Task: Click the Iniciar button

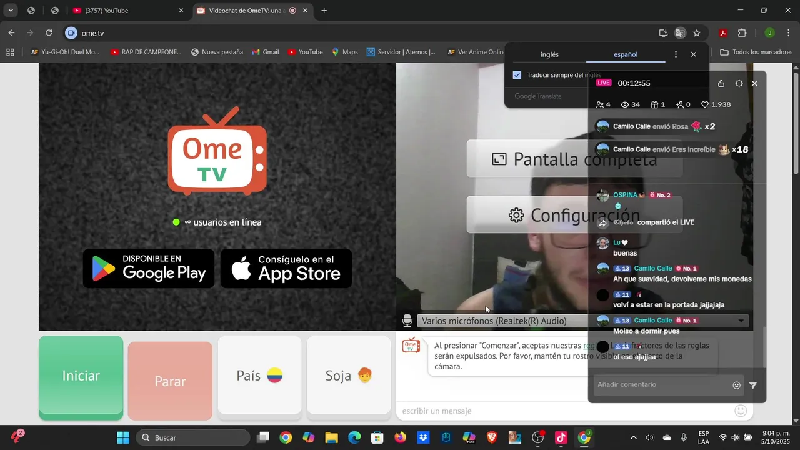Action: click(81, 376)
